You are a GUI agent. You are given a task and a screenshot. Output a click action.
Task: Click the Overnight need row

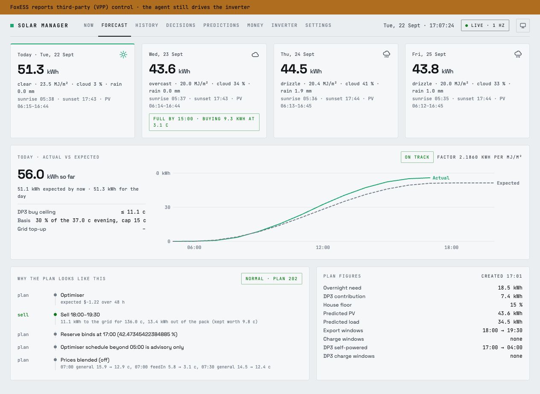(423, 288)
